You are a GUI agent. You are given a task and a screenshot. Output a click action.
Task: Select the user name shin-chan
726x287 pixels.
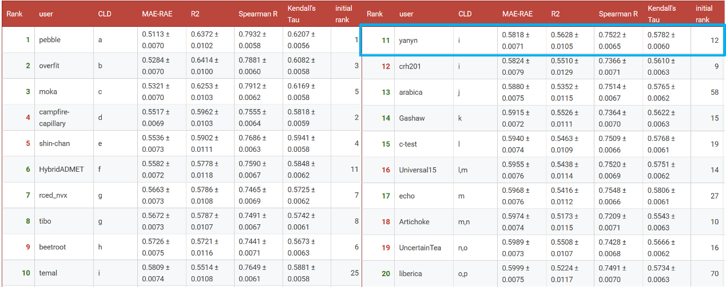54,143
